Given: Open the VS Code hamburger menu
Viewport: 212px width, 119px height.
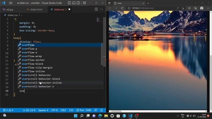Looking at the screenshot, I should point(11,3).
